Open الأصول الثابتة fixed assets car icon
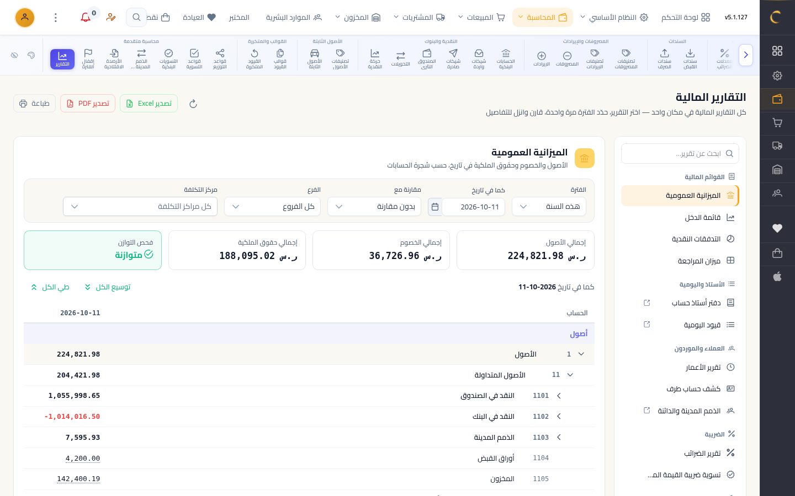 (315, 59)
